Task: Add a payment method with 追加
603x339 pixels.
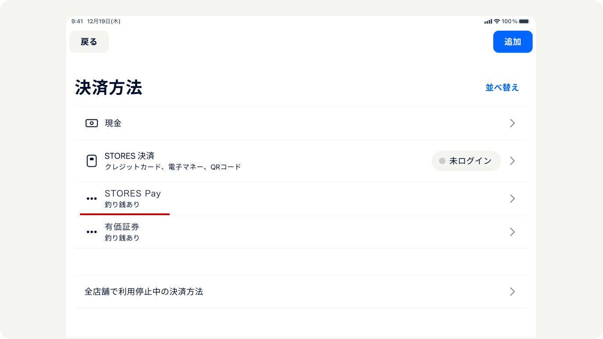Action: (x=513, y=42)
